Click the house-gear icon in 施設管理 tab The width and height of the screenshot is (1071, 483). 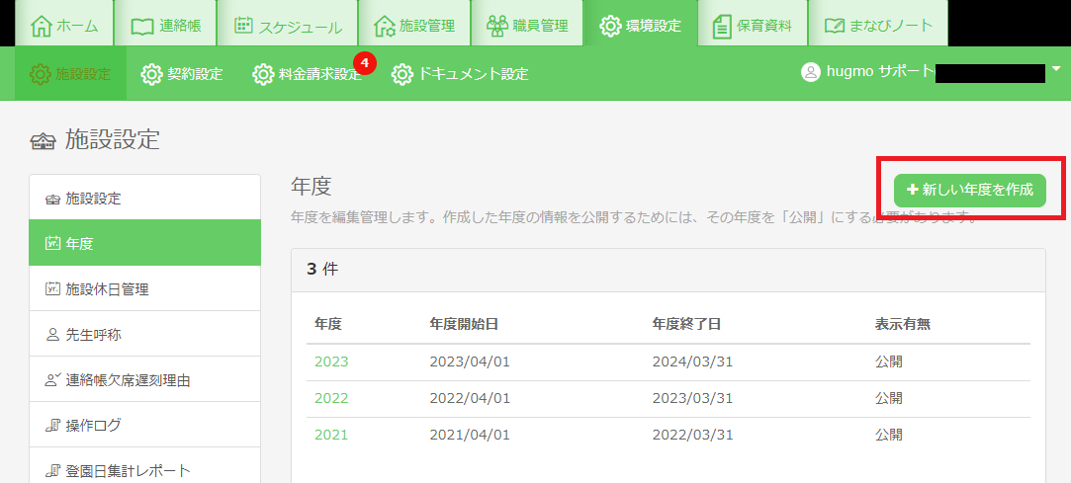point(385,26)
